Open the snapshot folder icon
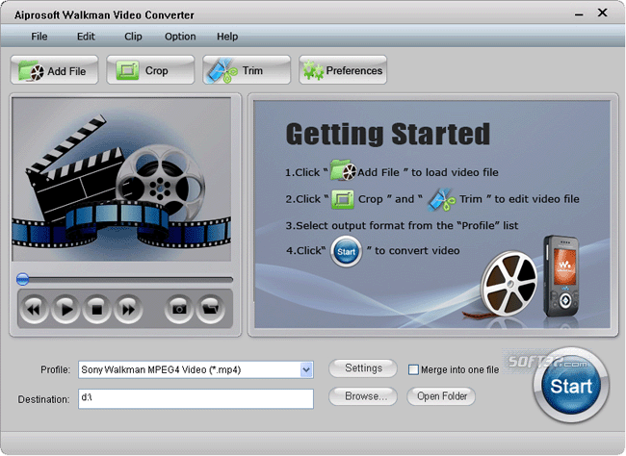 (210, 309)
